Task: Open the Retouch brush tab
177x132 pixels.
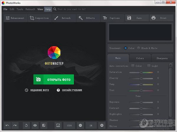Action: [x=64, y=18]
